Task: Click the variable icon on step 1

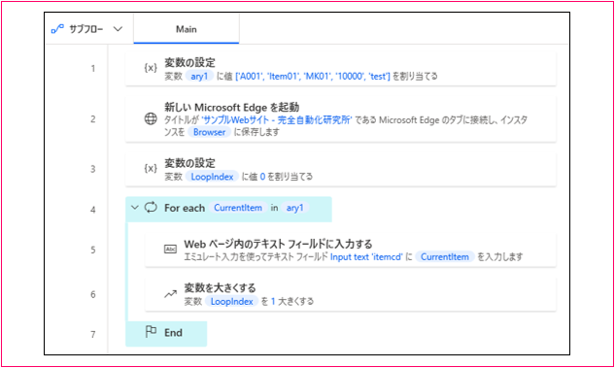Action: [151, 68]
